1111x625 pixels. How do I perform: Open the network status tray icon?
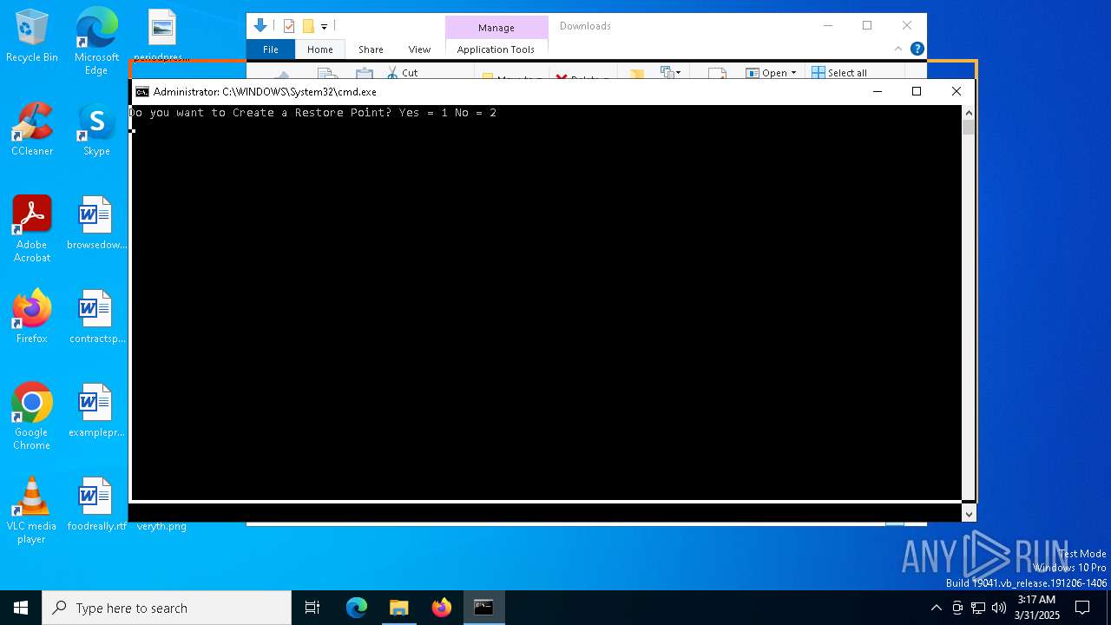click(x=978, y=608)
